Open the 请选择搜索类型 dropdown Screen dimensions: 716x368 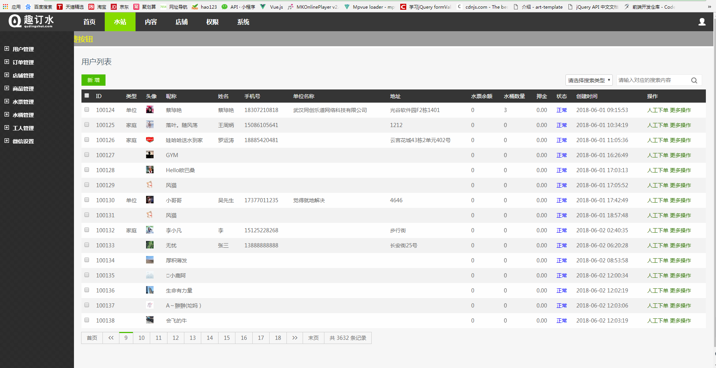(589, 80)
